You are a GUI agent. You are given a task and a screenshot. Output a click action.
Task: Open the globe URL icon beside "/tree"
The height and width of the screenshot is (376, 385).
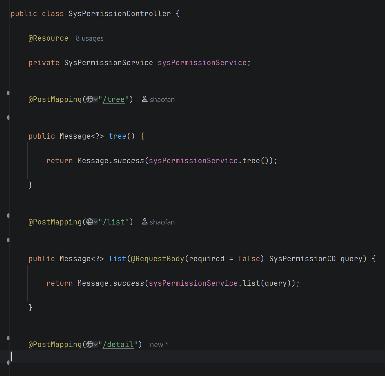pyautogui.click(x=90, y=99)
